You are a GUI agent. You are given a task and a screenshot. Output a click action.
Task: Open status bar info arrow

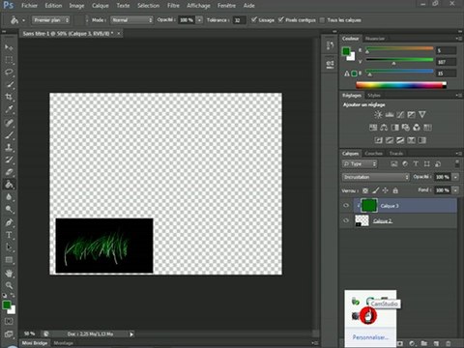pos(131,334)
